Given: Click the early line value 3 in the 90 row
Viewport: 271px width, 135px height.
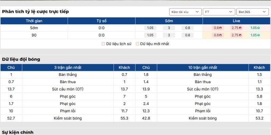Looking at the screenshot, I should (x=169, y=35).
